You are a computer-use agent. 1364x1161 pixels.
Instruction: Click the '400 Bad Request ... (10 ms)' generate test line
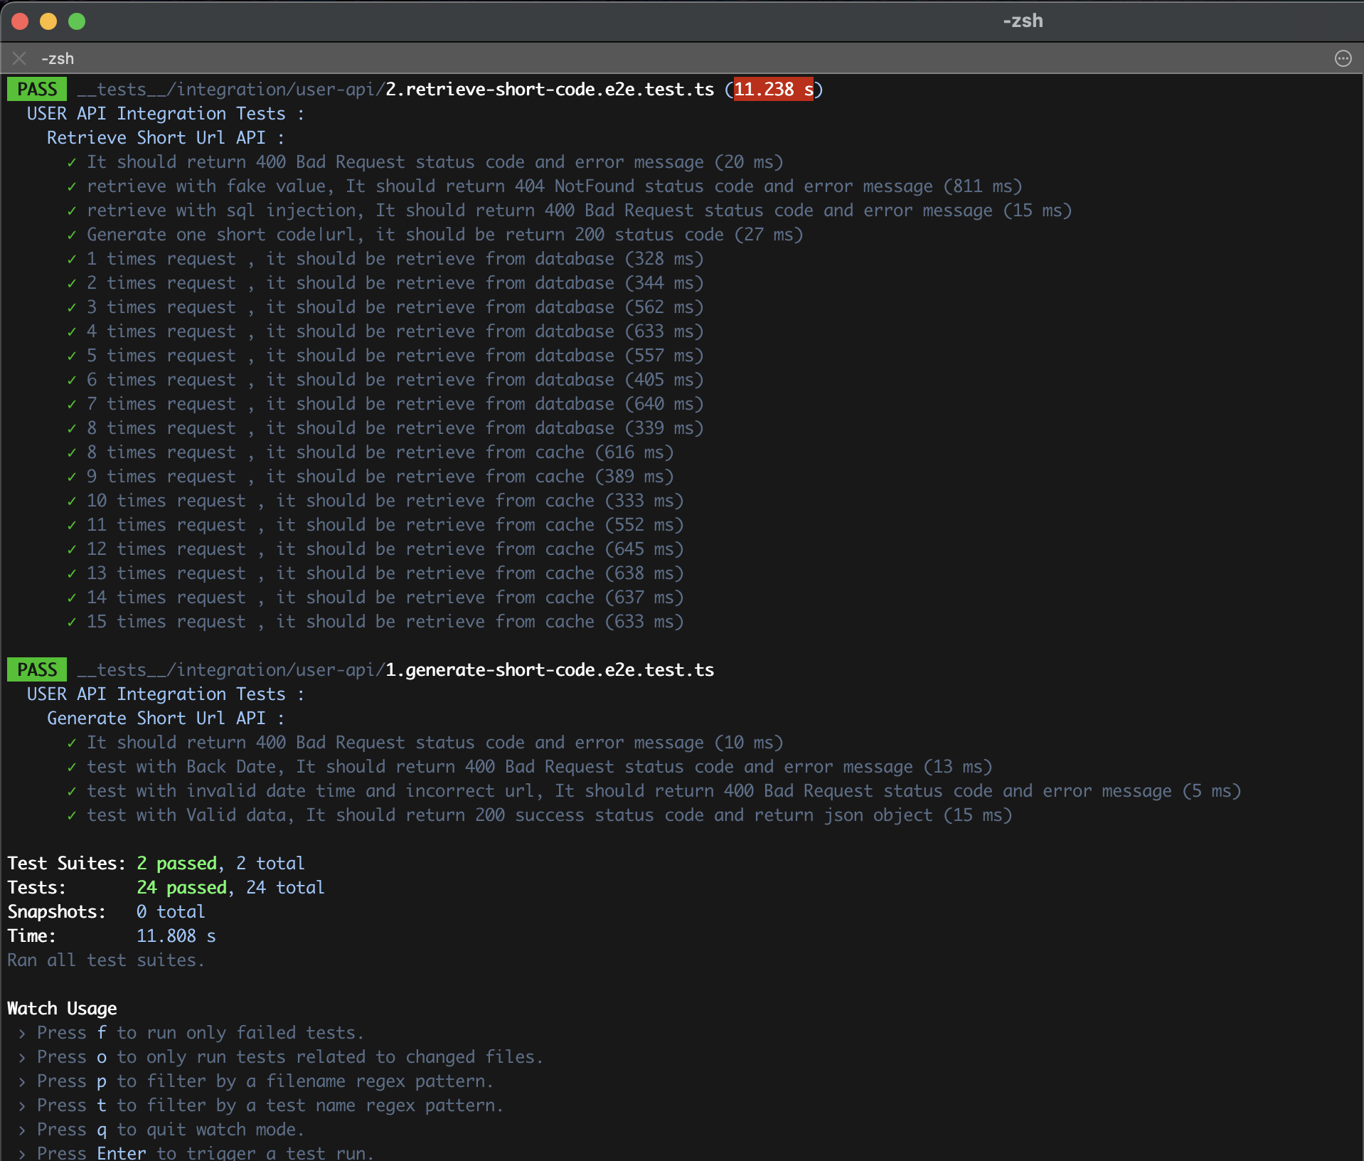425,742
